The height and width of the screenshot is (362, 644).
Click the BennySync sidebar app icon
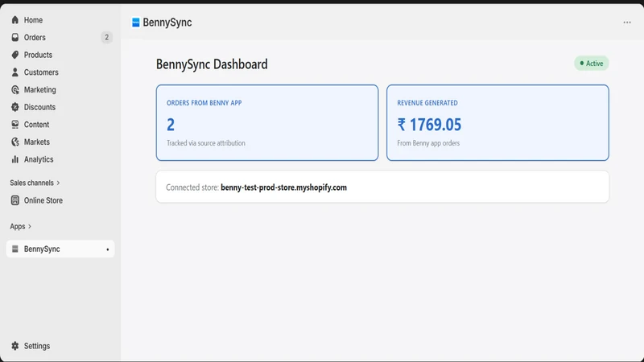[x=15, y=249]
